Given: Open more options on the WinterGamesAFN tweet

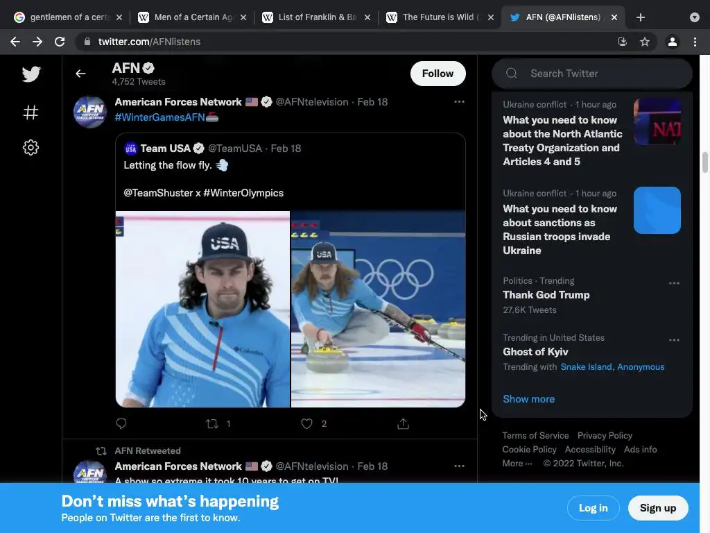Looking at the screenshot, I should 459,102.
